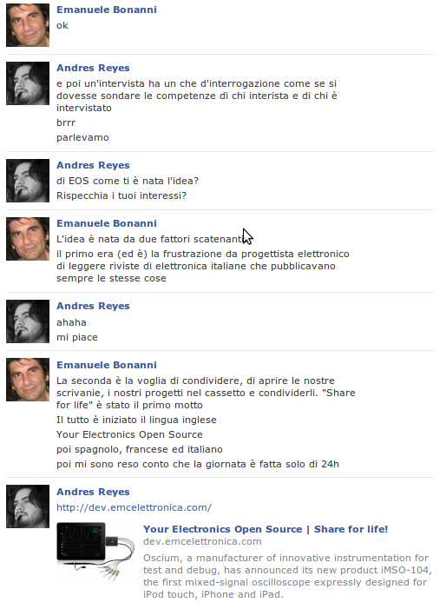
Task: Click Andres Reyes' avatar beside the shared link
Action: pyautogui.click(x=28, y=506)
